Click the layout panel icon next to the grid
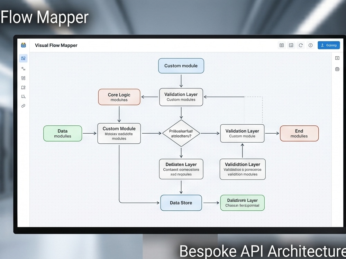The width and height of the screenshot is (346, 259). tap(291, 45)
